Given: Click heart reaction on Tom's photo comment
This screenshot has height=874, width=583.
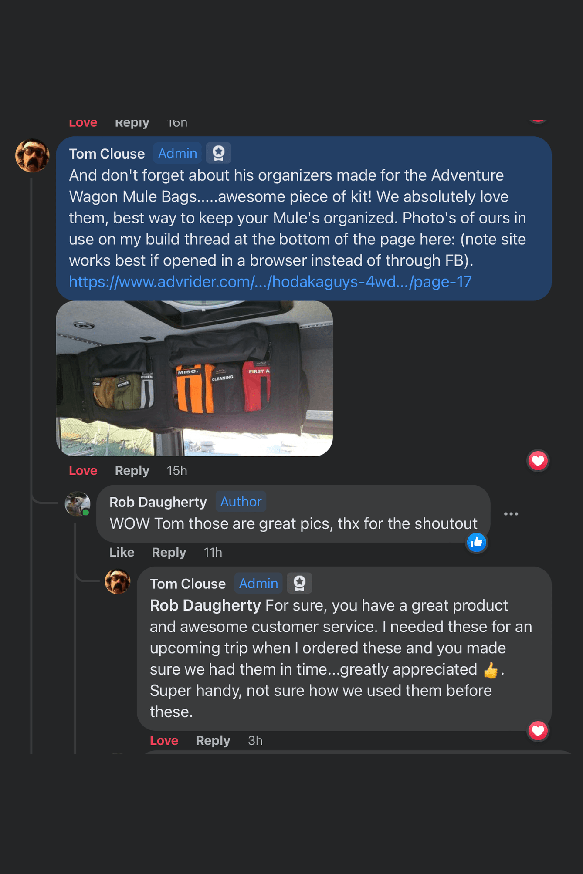Looking at the screenshot, I should tap(538, 461).
